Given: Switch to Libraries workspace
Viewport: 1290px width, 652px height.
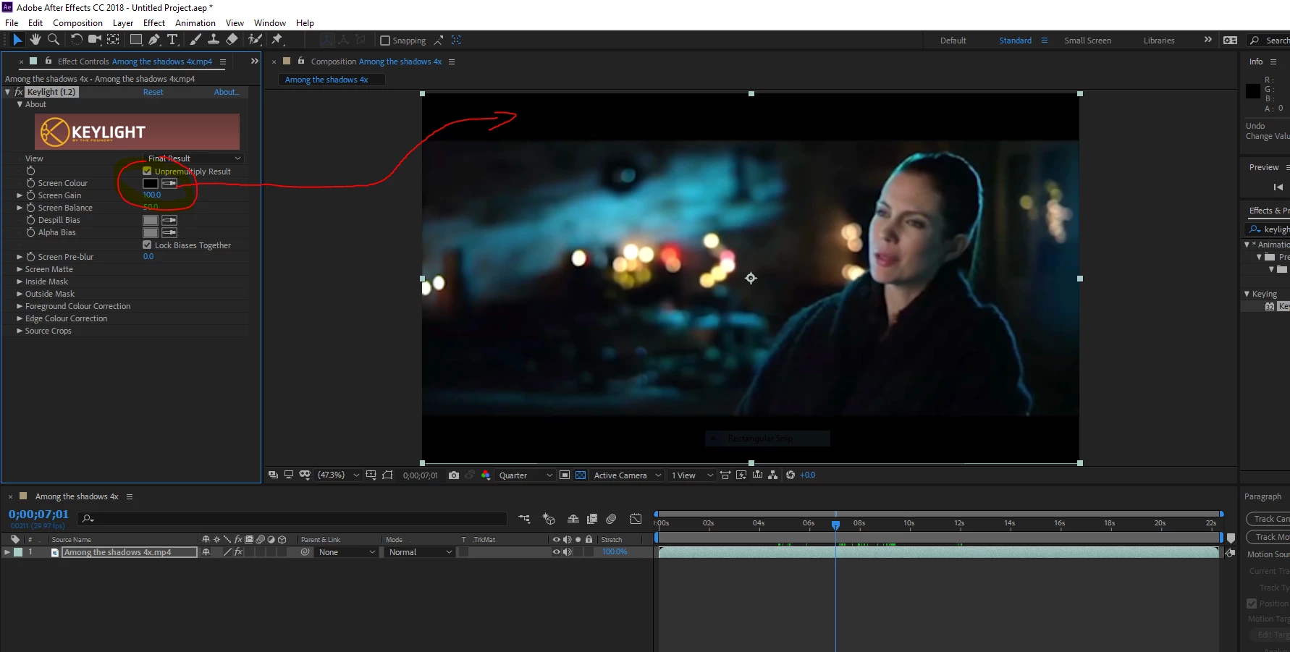Looking at the screenshot, I should coord(1159,41).
